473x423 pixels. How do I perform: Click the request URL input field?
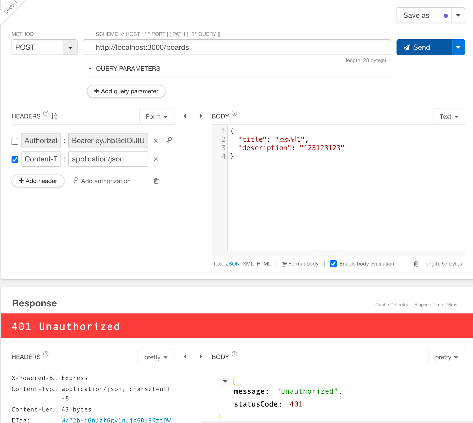(237, 47)
